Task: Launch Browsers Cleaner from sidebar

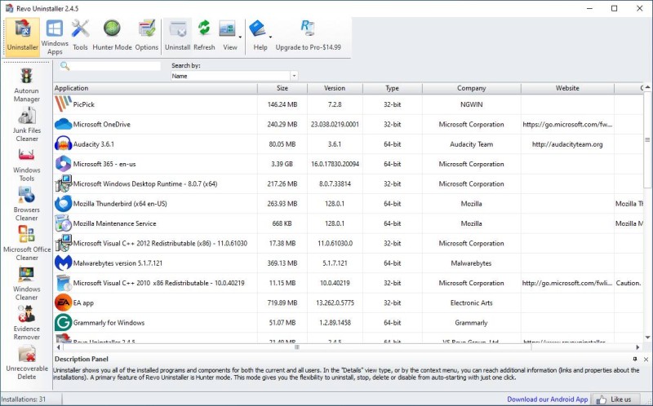Action: pos(26,204)
